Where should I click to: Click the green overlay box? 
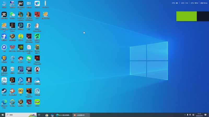[187, 16]
